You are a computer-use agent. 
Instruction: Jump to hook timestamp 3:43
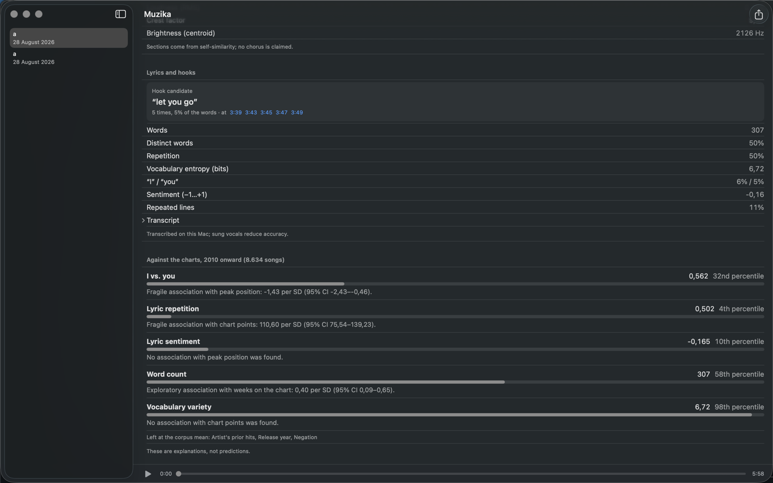[251, 113]
